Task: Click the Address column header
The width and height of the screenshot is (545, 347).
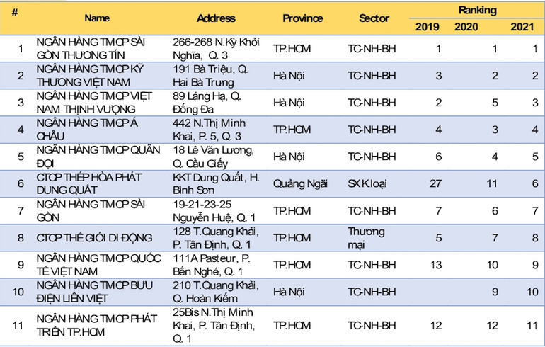Action: point(216,18)
